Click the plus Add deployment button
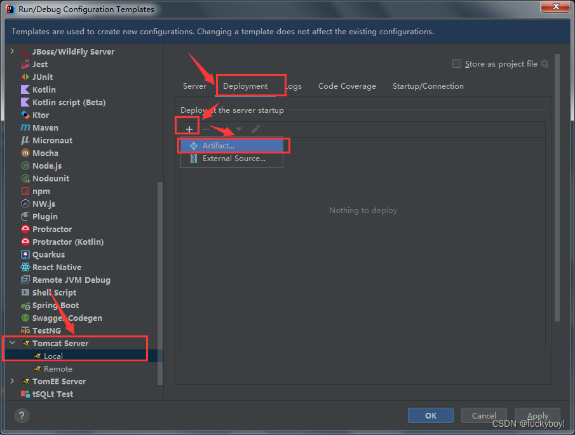575x435 pixels. [189, 129]
